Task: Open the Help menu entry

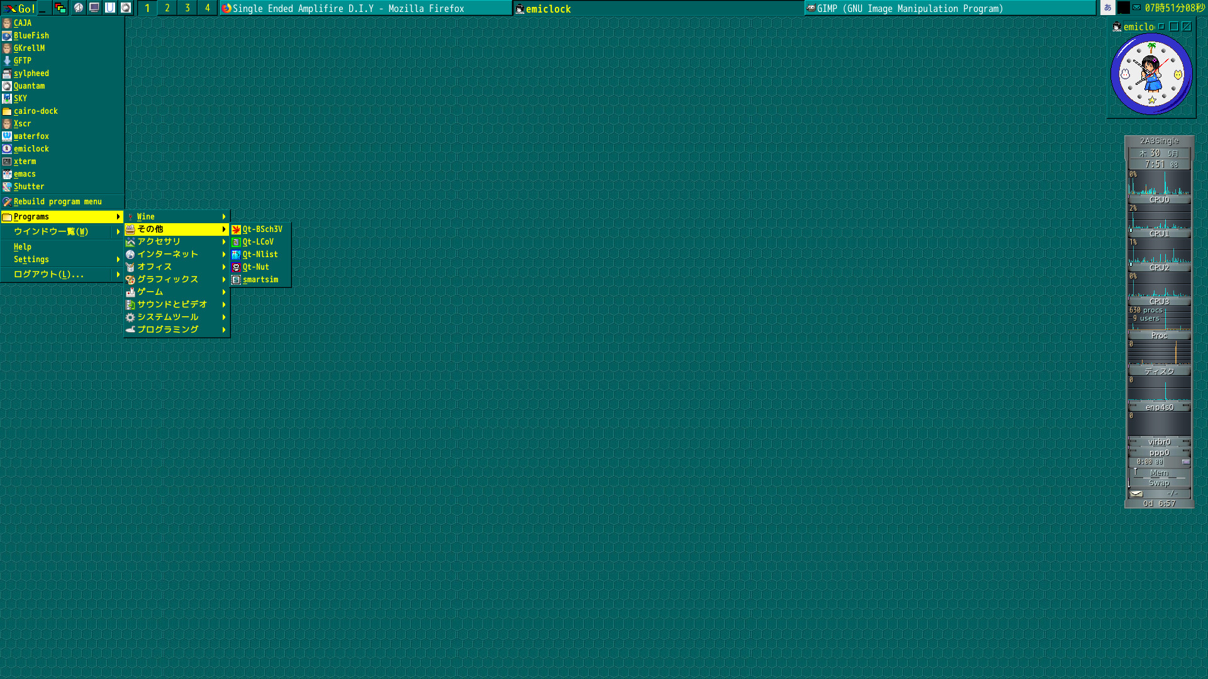Action: tap(23, 247)
